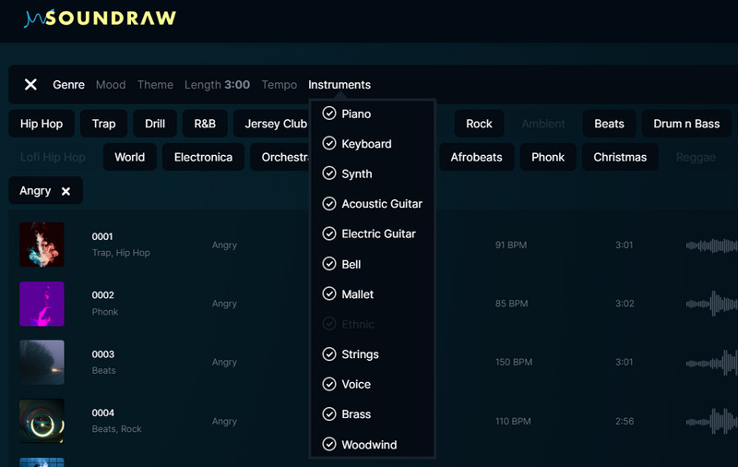Toggle the Electric Guitar checkbox
This screenshot has height=467, width=738.
[x=329, y=234]
